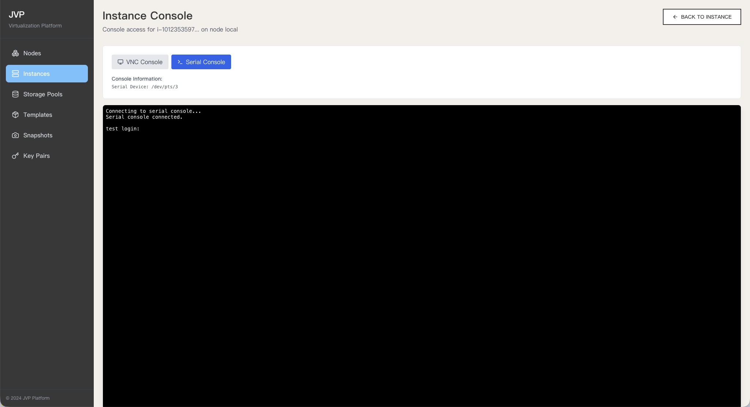
Task: Select the Instances sidebar entry
Action: click(37, 74)
